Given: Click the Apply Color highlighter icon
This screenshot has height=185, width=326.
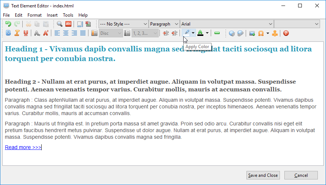Looking at the screenshot, I should [187, 33].
